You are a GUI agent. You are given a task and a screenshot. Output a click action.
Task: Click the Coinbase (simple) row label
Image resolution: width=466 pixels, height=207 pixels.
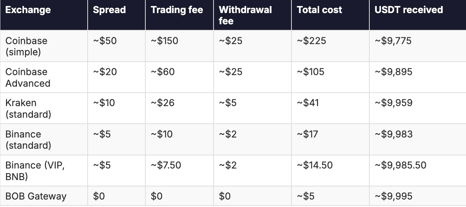pyautogui.click(x=27, y=46)
